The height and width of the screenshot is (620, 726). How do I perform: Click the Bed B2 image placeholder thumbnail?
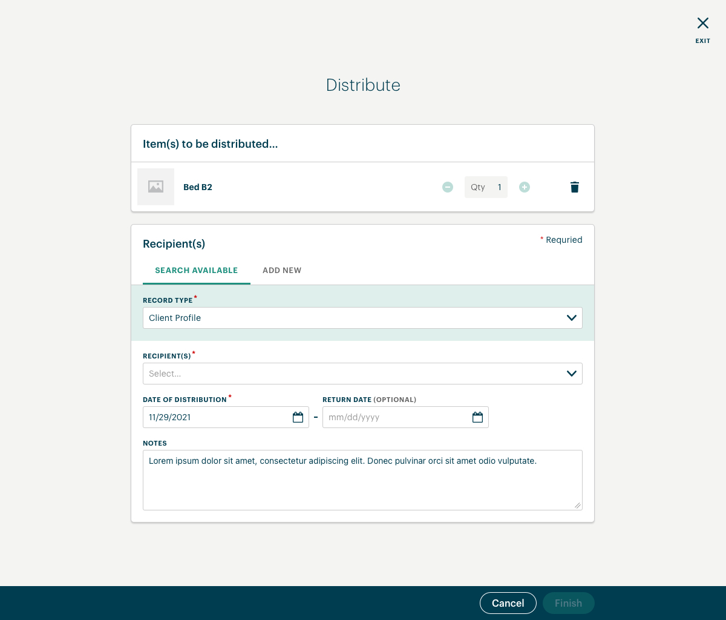pos(155,186)
